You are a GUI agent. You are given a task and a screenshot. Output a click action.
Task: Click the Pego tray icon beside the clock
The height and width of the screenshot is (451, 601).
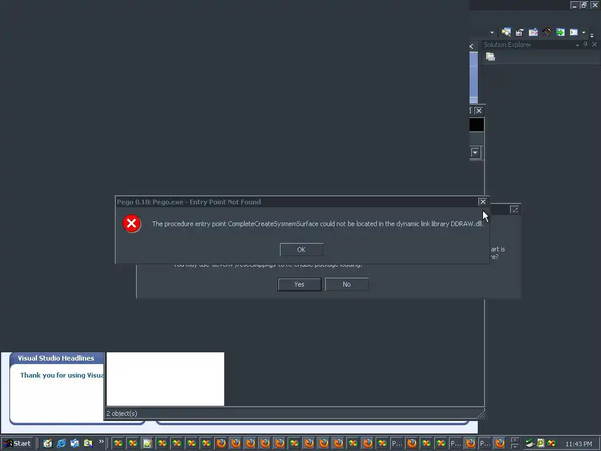tap(551, 443)
